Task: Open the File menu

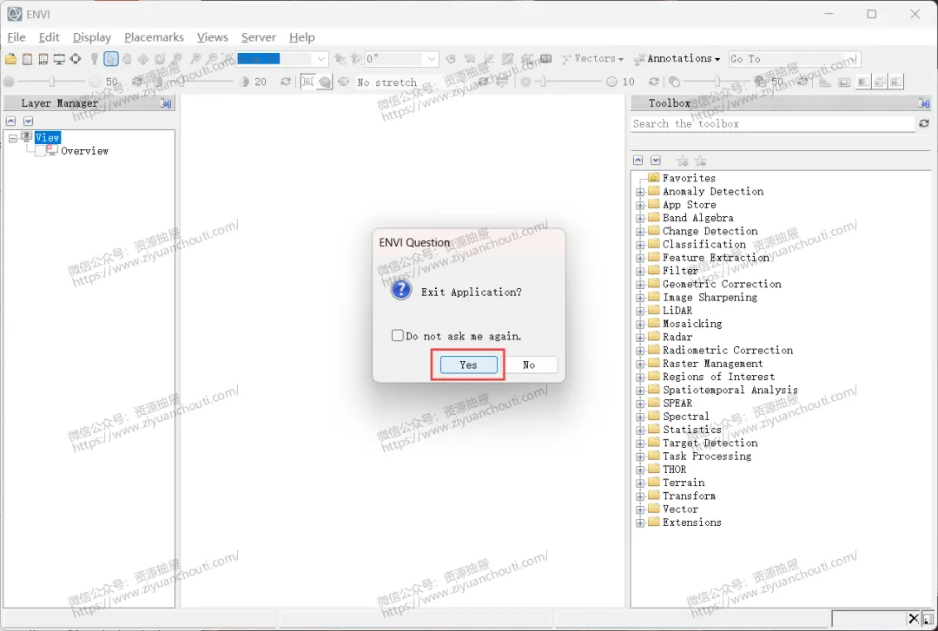Action: pyautogui.click(x=17, y=37)
